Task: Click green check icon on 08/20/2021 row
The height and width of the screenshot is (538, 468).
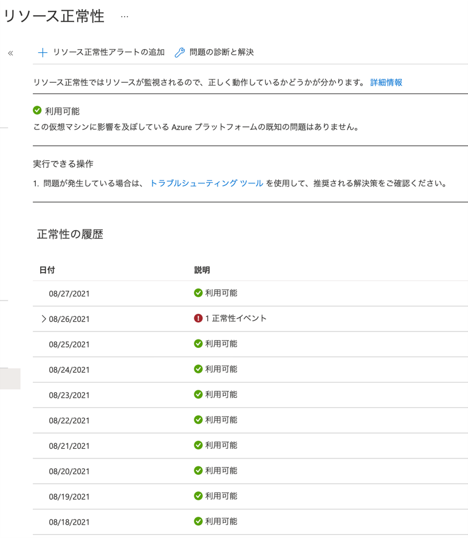Action: click(x=198, y=471)
